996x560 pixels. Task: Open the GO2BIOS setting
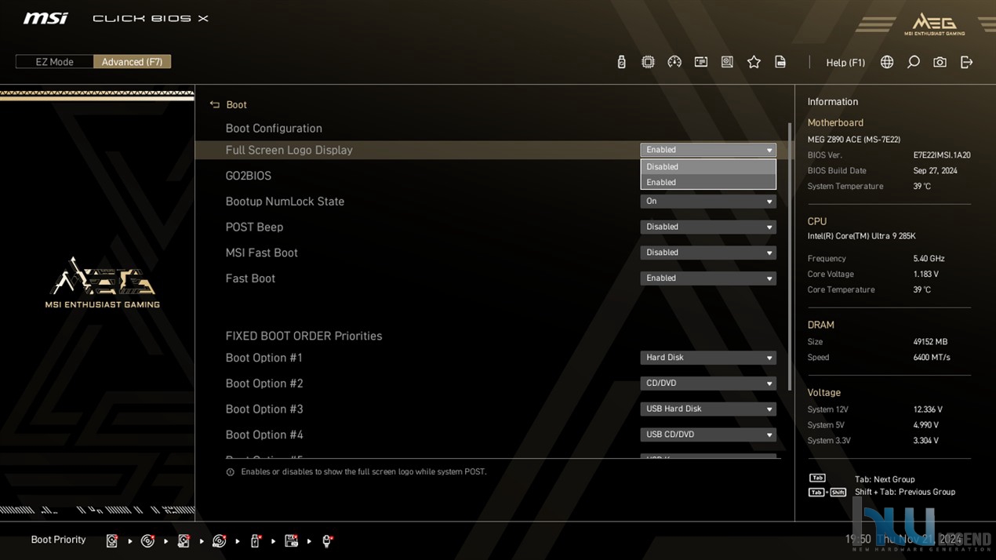tap(249, 176)
